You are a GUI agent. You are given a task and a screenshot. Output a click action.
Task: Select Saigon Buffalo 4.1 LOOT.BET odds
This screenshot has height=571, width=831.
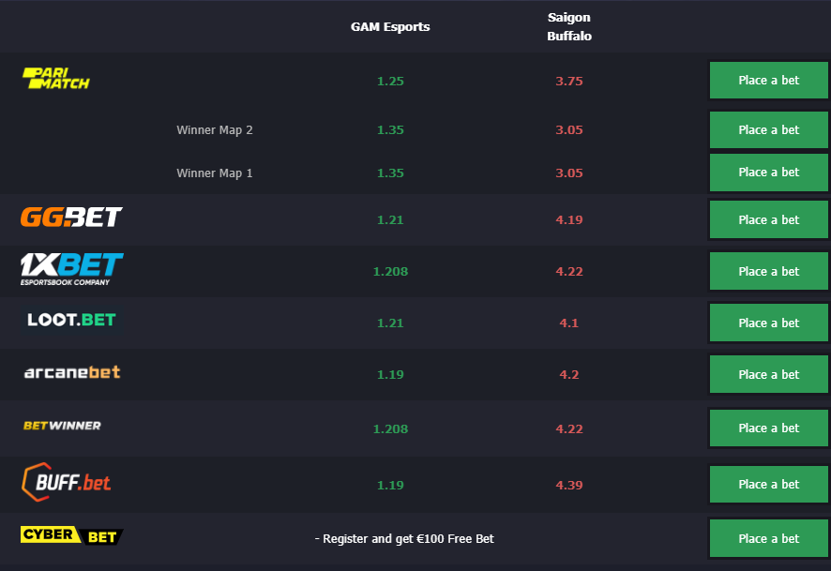point(569,323)
